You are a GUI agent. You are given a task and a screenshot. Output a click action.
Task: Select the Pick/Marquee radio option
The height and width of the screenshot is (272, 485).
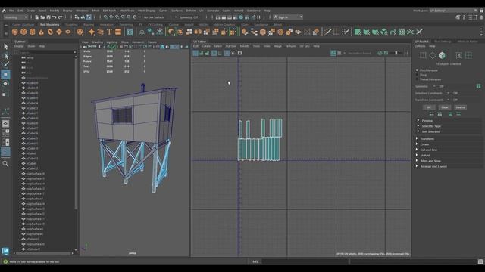pos(417,70)
